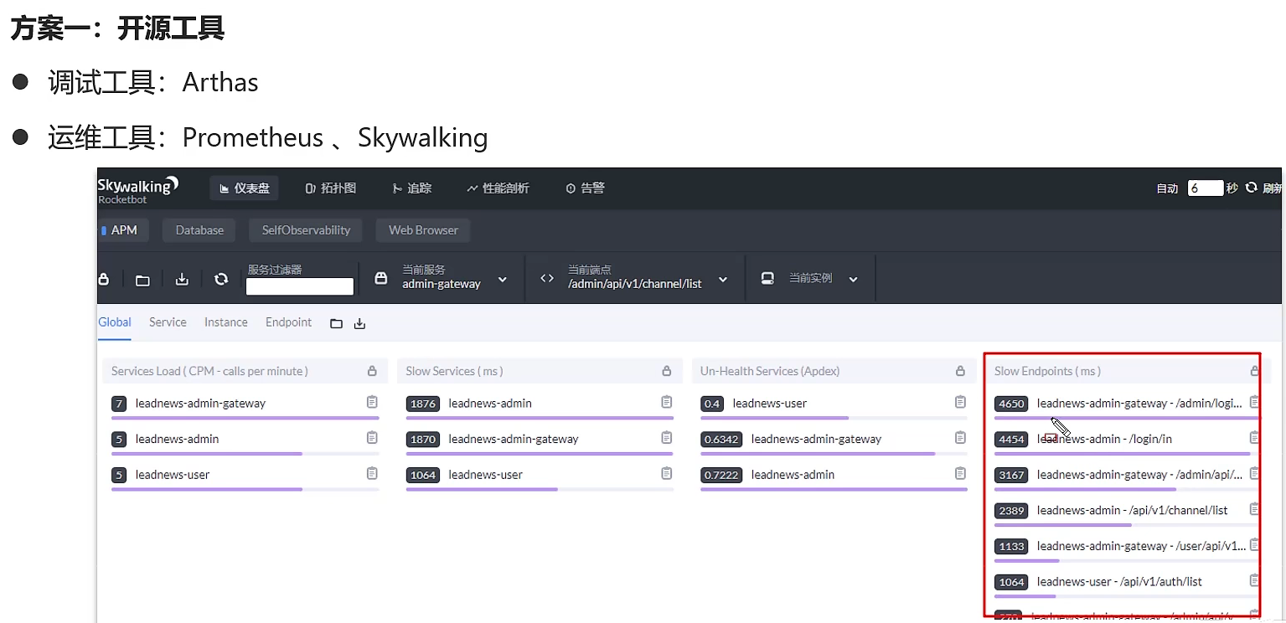
Task: Click the Services Load (CPM) panel title
Action: click(209, 371)
